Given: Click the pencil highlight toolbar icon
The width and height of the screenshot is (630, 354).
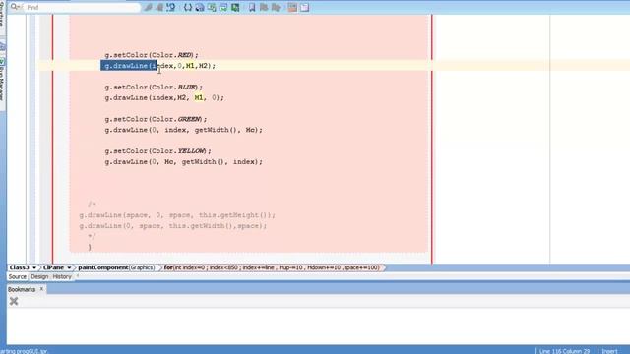Looking at the screenshot, I should 149,7.
